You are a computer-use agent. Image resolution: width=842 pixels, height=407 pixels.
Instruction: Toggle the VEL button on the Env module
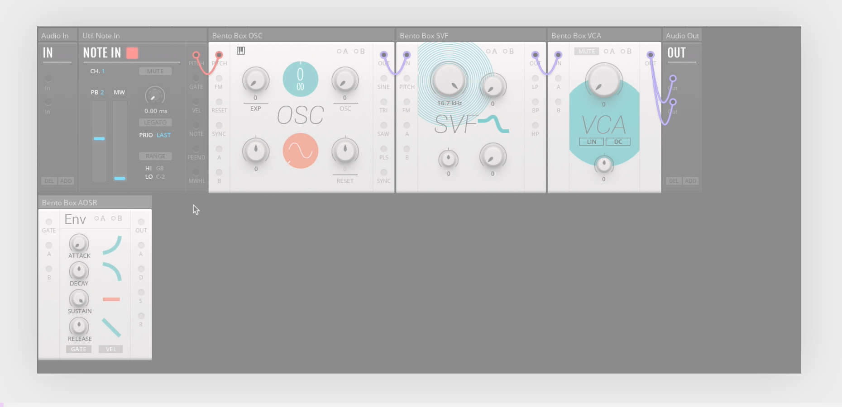point(111,349)
